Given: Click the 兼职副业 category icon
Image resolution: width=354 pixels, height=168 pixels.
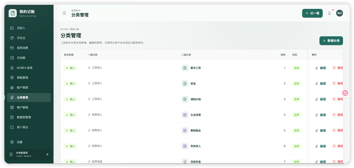Looking at the screenshot, I should tap(185, 130).
